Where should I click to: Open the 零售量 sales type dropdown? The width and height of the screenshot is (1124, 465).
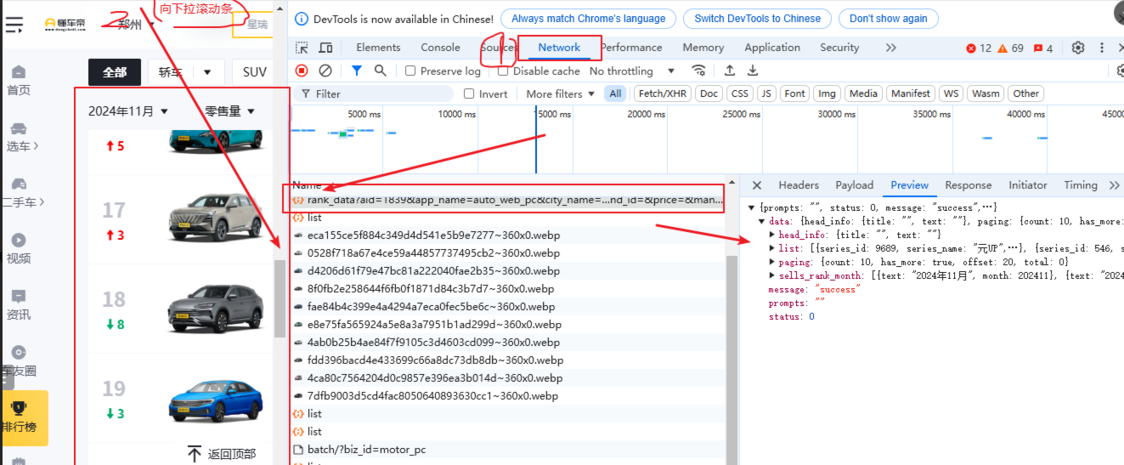coord(229,111)
